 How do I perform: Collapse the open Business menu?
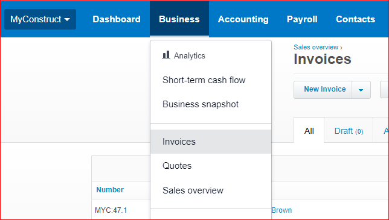179,19
